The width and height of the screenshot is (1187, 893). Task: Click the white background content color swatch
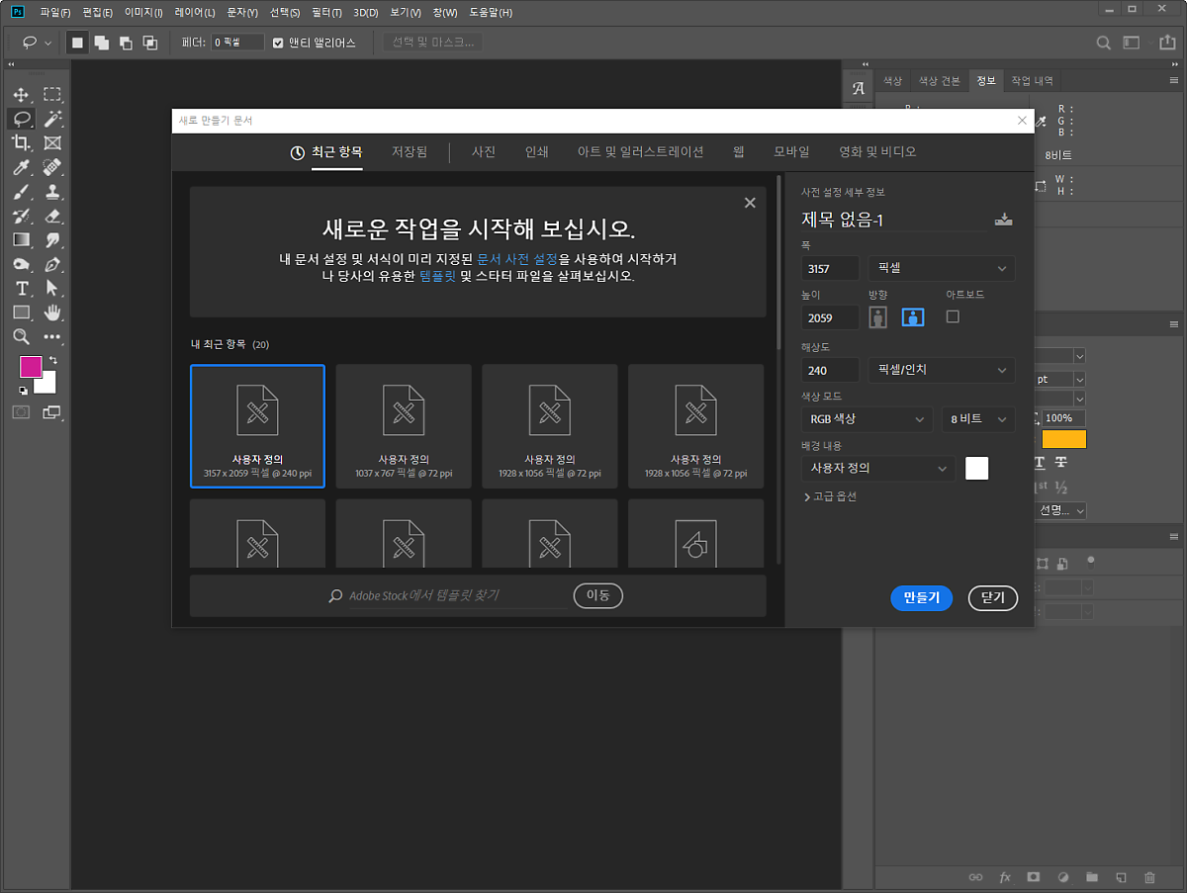(x=976, y=469)
